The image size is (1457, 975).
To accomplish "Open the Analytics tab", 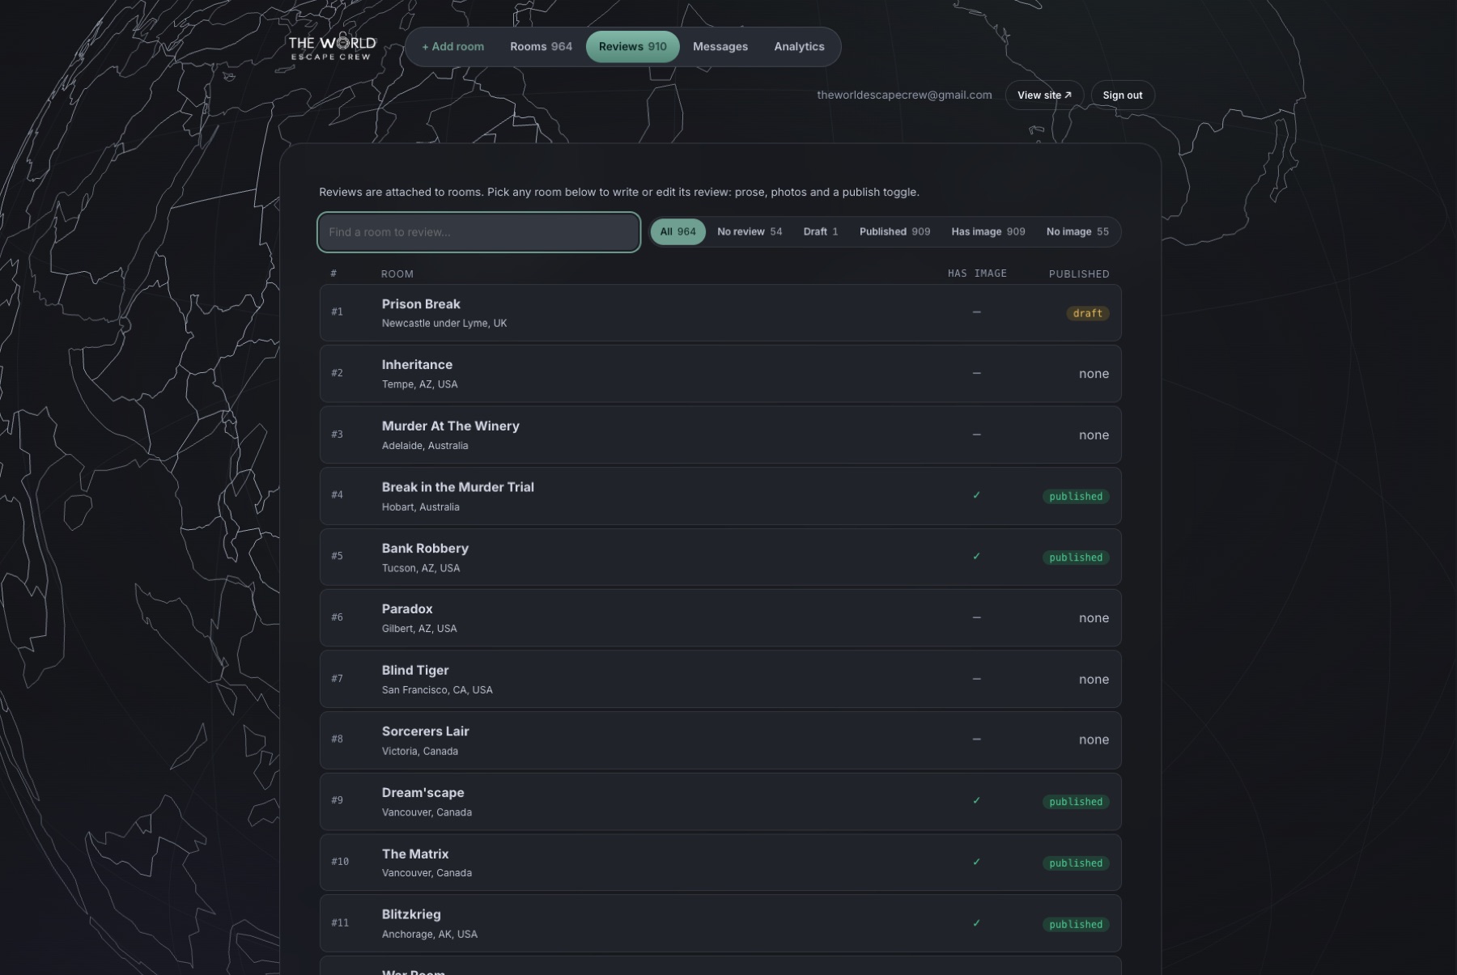I will click(x=799, y=47).
